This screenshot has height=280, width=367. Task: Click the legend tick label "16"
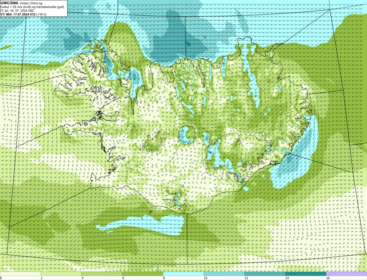(328, 278)
